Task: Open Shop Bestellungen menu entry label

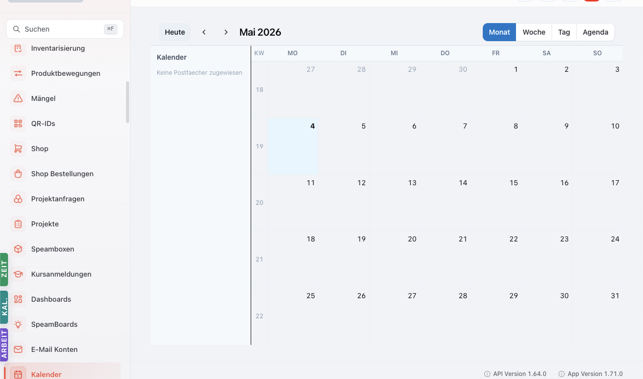Action: [62, 174]
